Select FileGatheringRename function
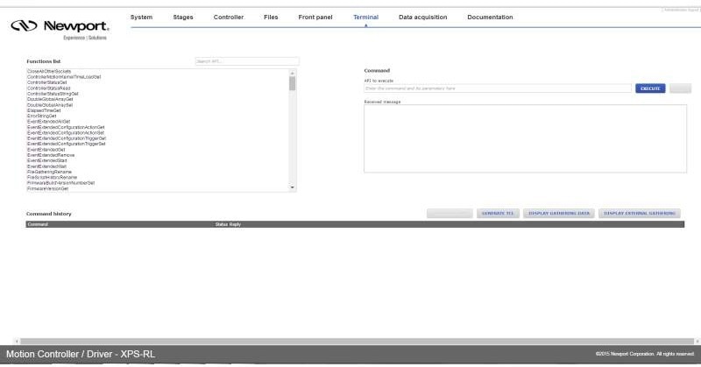This screenshot has width=701, height=367. tap(49, 172)
